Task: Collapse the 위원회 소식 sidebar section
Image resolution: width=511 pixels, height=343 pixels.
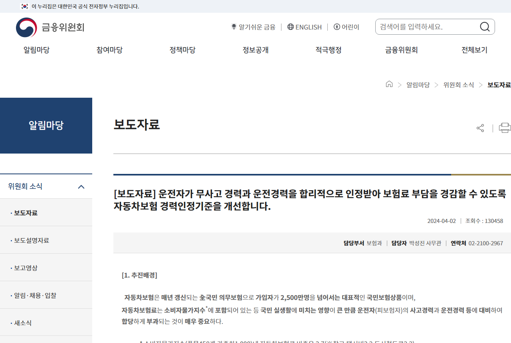Action: [81, 187]
